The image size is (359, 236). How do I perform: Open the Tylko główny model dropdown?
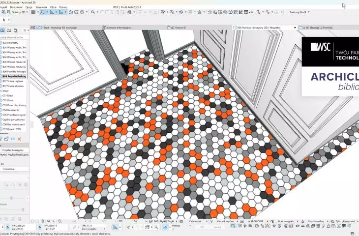pos(347,221)
